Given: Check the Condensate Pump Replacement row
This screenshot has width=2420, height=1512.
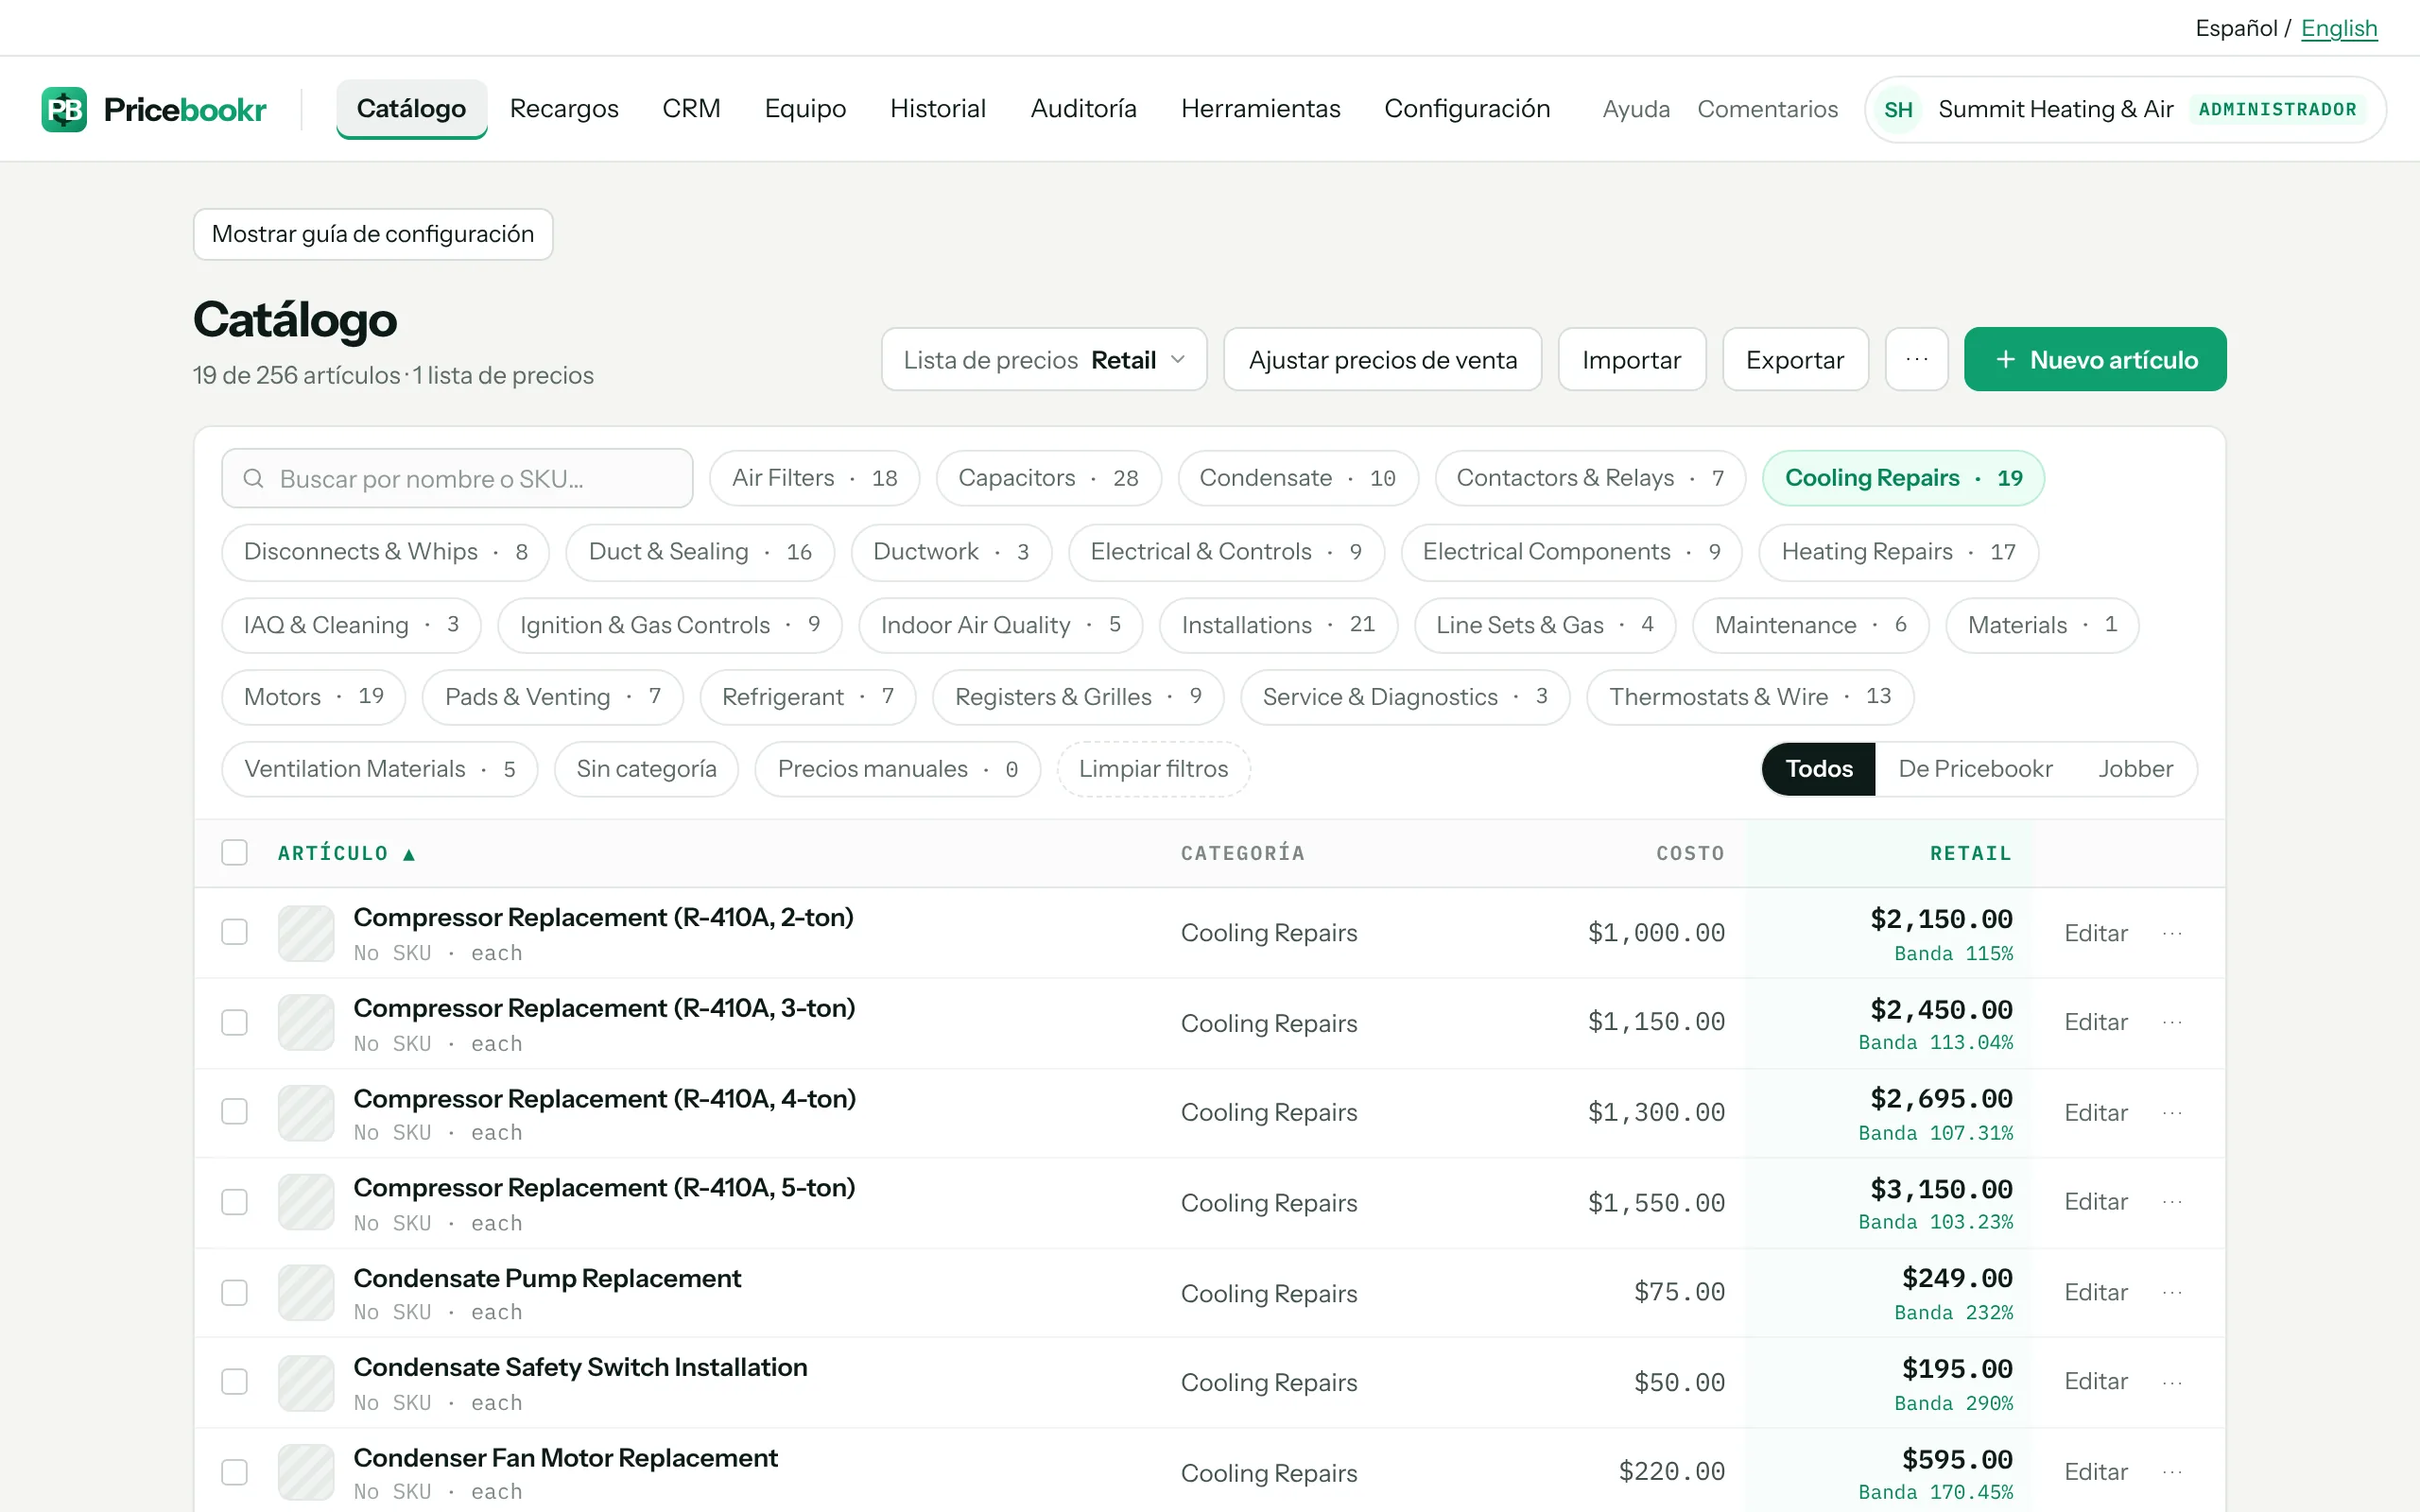Looking at the screenshot, I should [234, 1292].
